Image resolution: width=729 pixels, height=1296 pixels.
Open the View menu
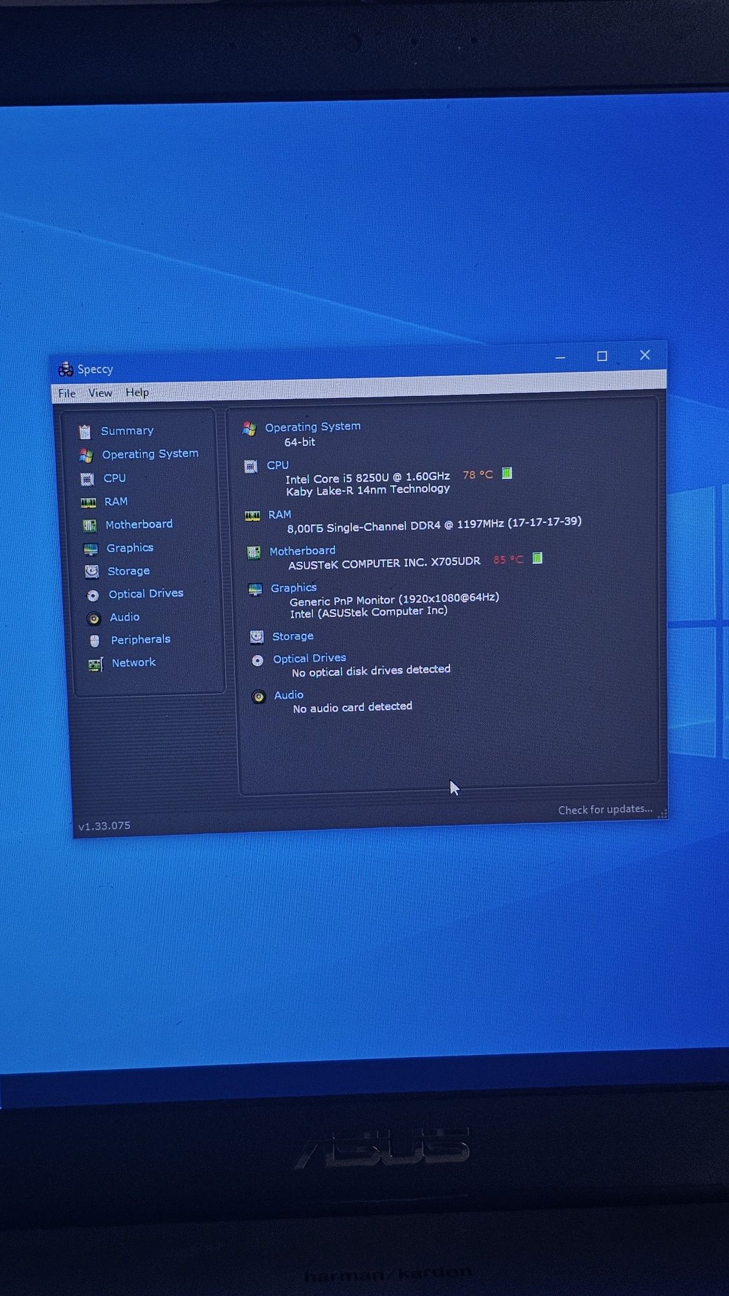point(100,393)
